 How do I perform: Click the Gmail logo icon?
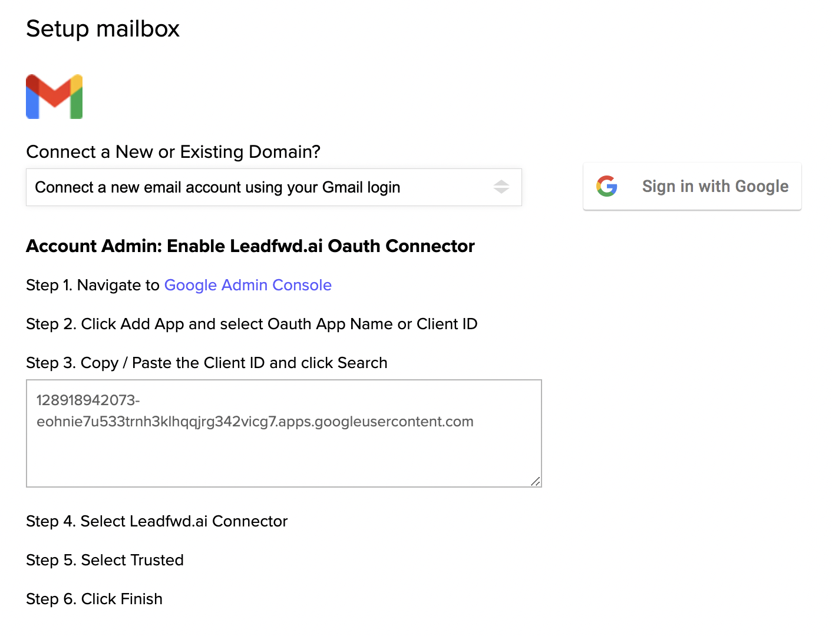pos(54,97)
